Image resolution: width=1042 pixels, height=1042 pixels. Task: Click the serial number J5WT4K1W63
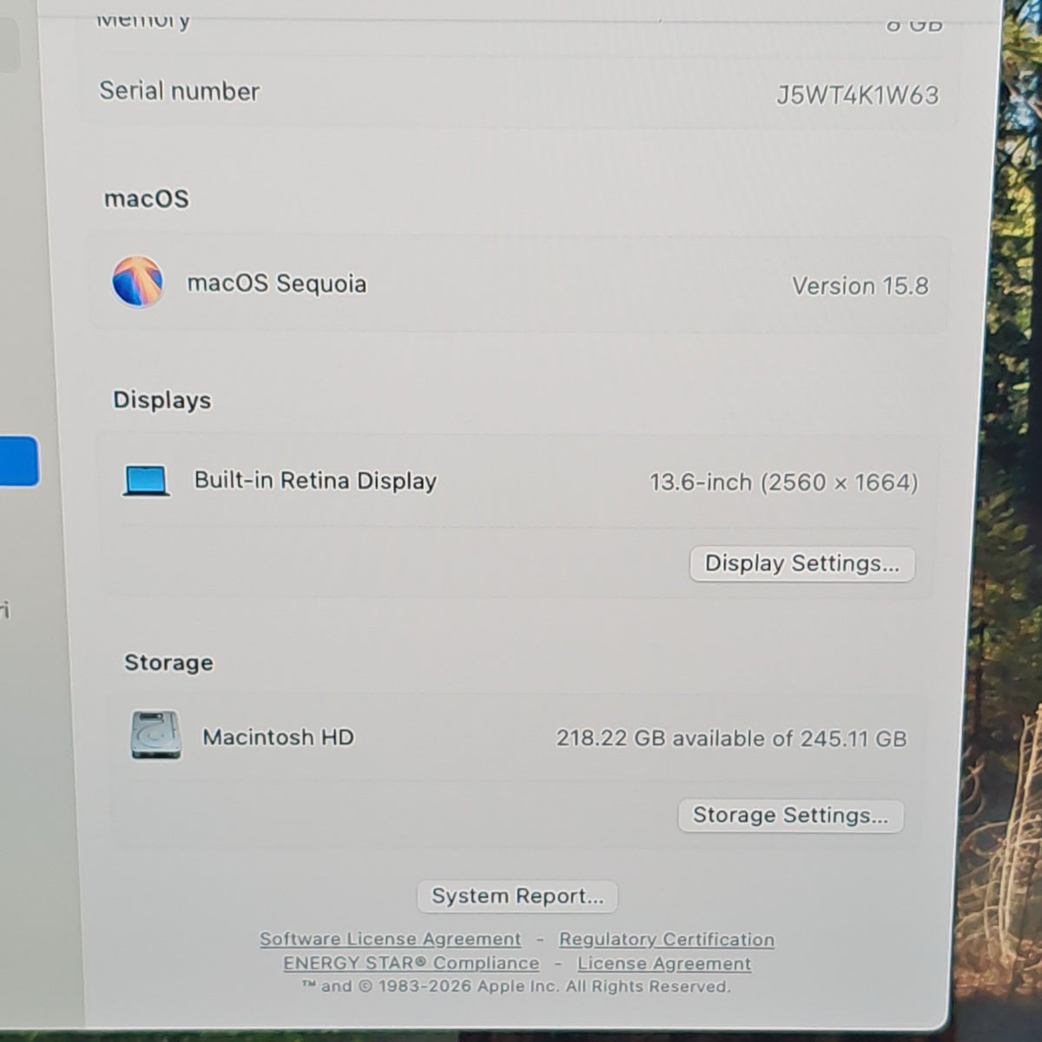point(857,95)
